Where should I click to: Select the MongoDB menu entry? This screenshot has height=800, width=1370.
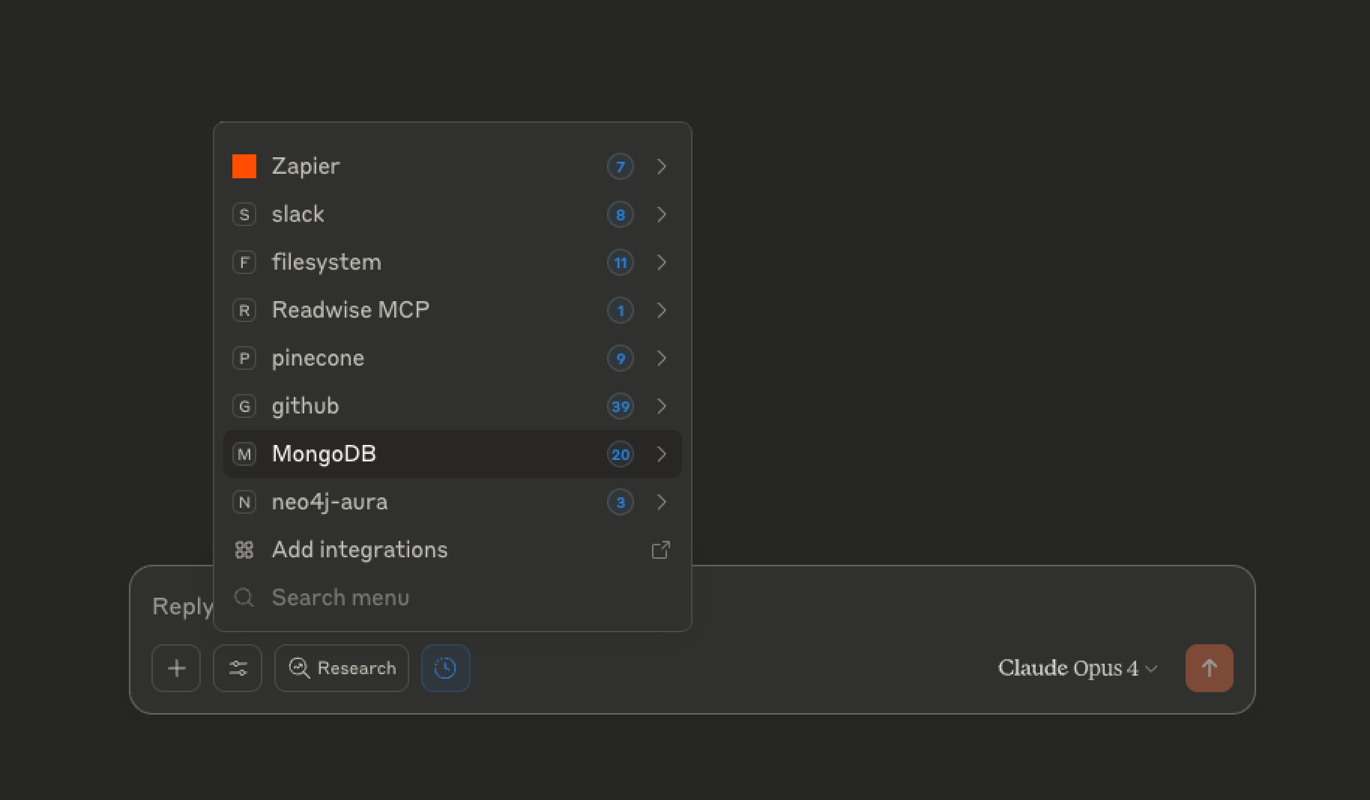(x=453, y=454)
